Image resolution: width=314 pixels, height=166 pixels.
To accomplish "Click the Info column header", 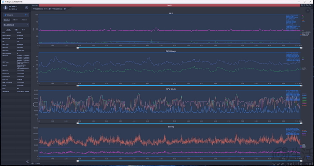I will click(x=4, y=33).
